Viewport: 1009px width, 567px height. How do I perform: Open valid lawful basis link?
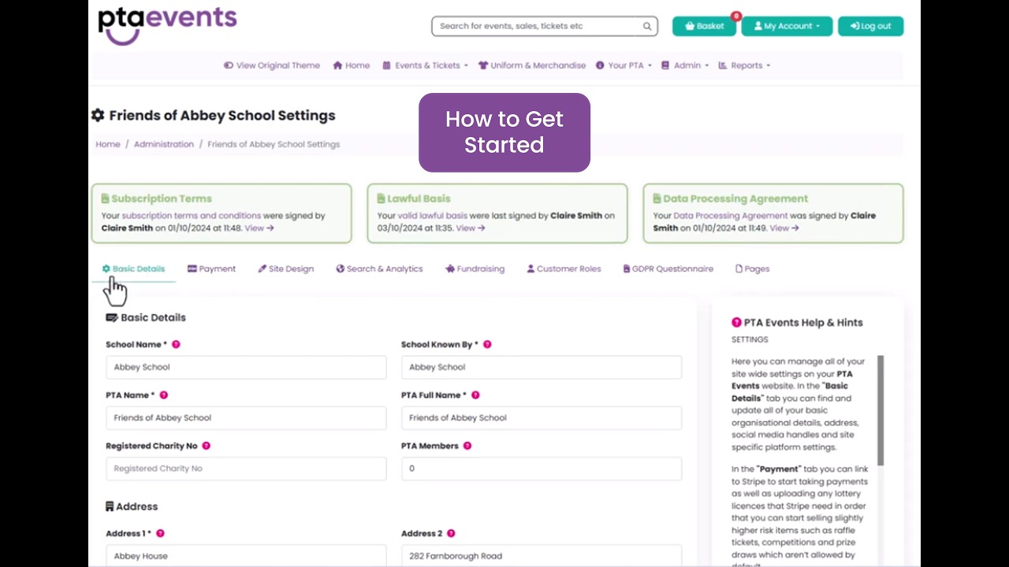coord(433,215)
